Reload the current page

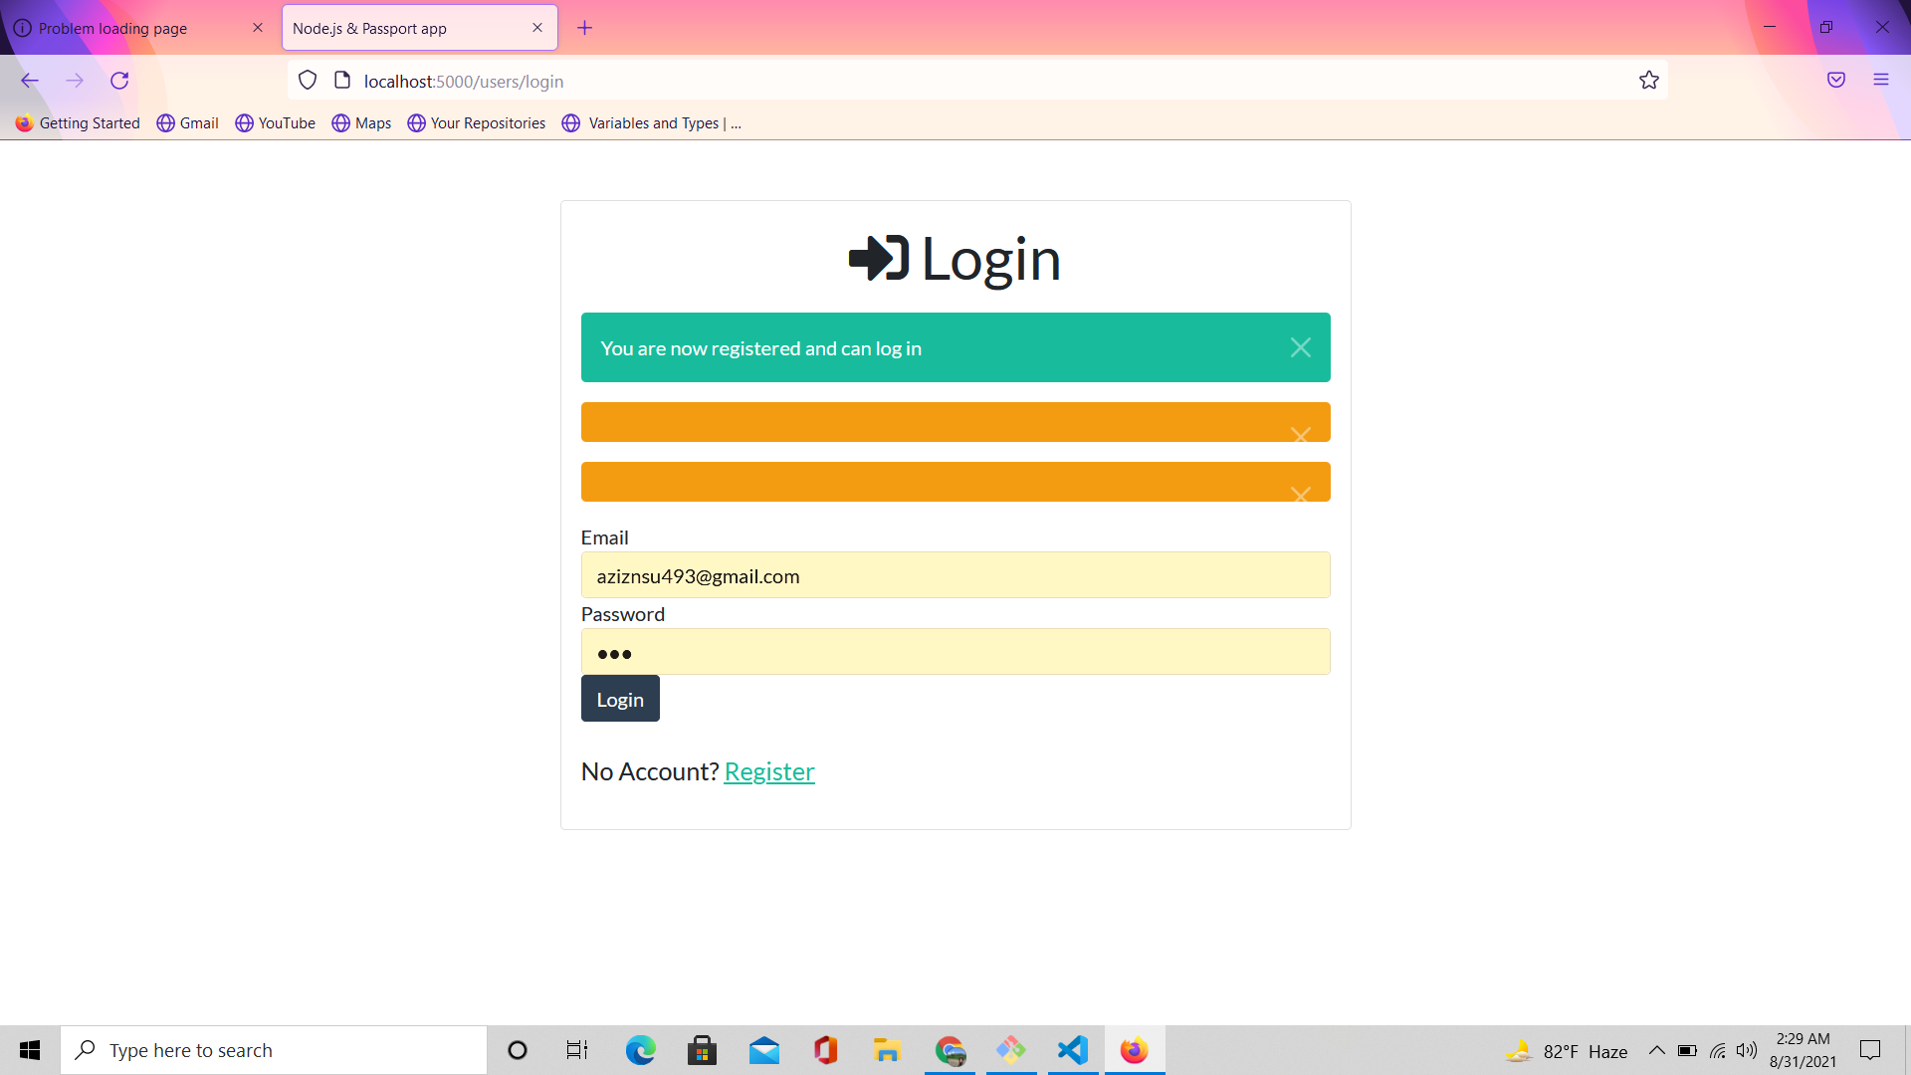[x=119, y=81]
